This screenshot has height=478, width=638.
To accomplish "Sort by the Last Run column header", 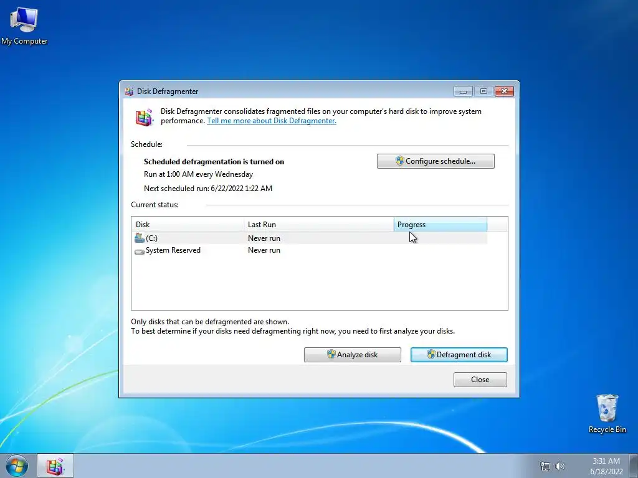I will [319, 224].
